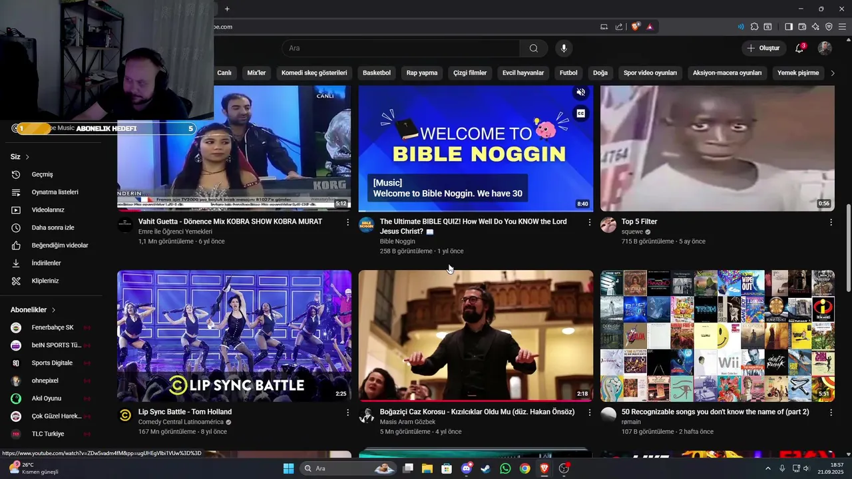This screenshot has width=852, height=479.
Task: Play the Lip Sync Battle thumbnail
Action: click(234, 335)
